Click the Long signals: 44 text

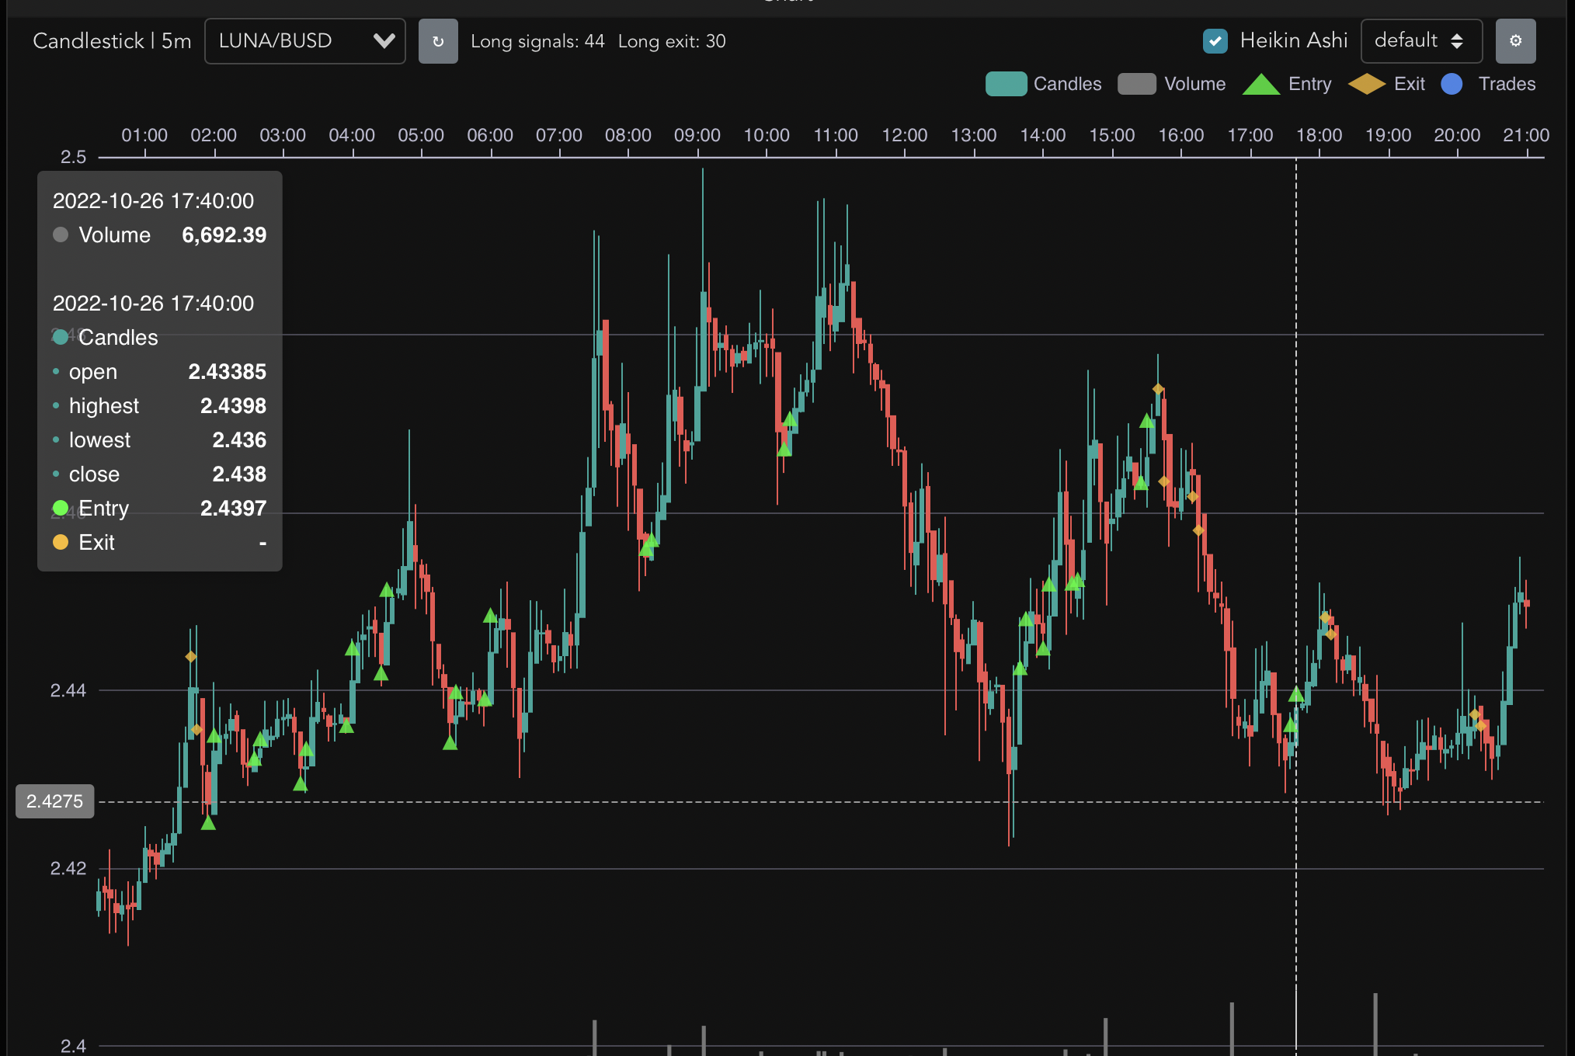(537, 41)
